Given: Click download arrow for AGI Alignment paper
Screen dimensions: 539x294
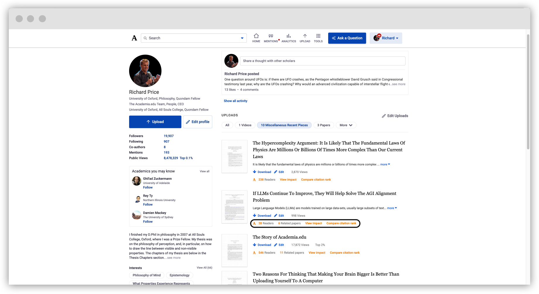Looking at the screenshot, I should [x=254, y=216].
